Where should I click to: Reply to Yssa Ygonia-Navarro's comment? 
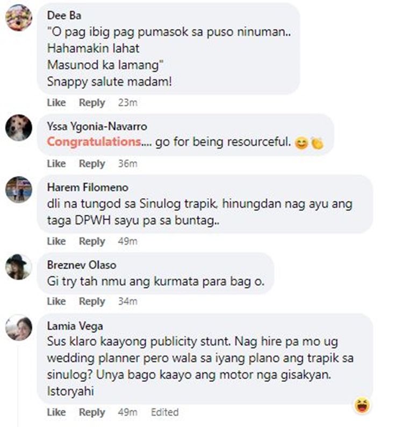tap(92, 164)
